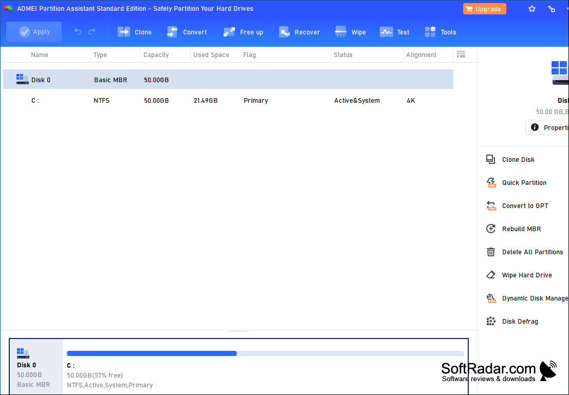
Task: Sort the list by Name column
Action: pos(40,55)
